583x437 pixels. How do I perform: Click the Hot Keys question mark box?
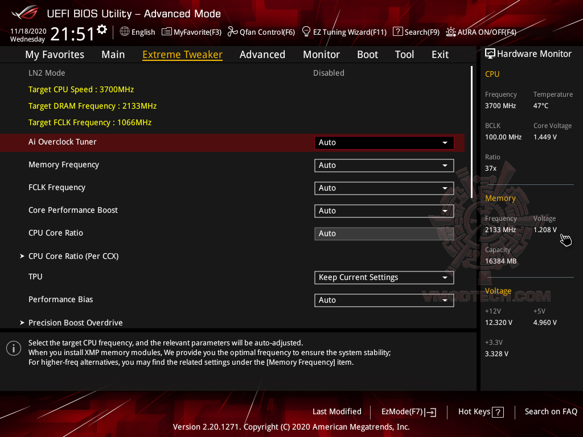point(498,412)
